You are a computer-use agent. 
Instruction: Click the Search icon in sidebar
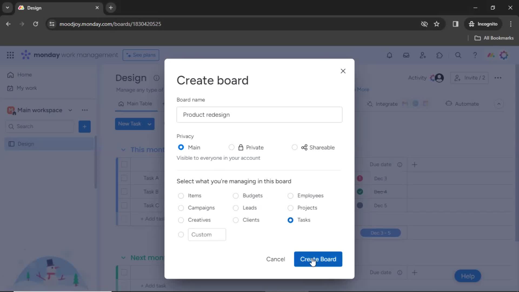coord(11,126)
